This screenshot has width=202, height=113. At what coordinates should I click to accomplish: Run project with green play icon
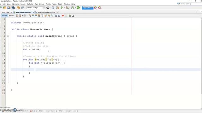point(62,8)
